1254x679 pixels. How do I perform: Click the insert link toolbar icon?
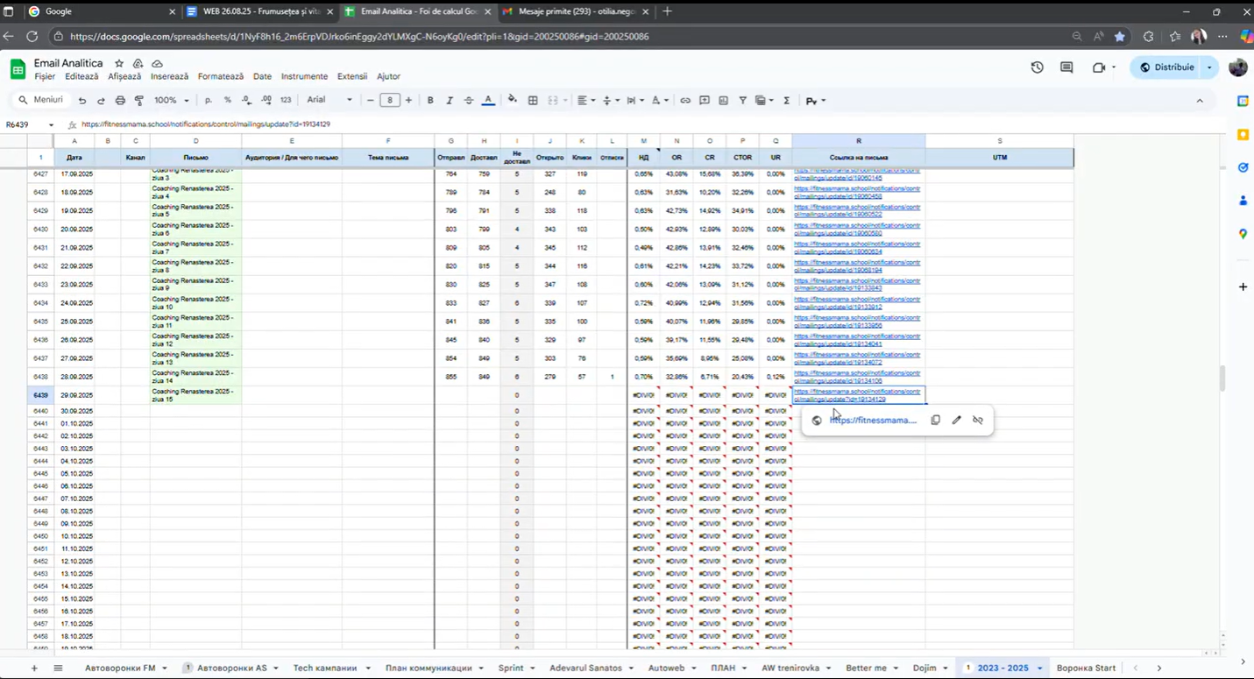click(685, 101)
